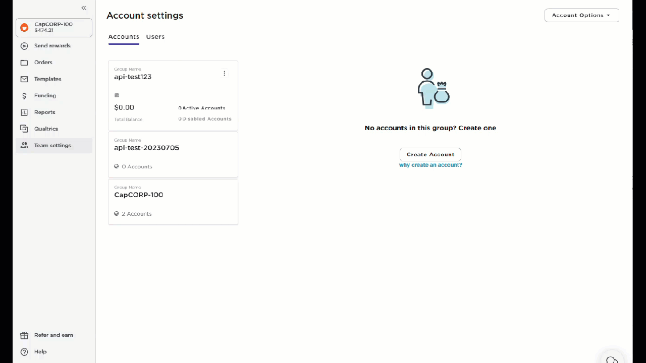
Task: Switch to the Users tab
Action: 155,36
